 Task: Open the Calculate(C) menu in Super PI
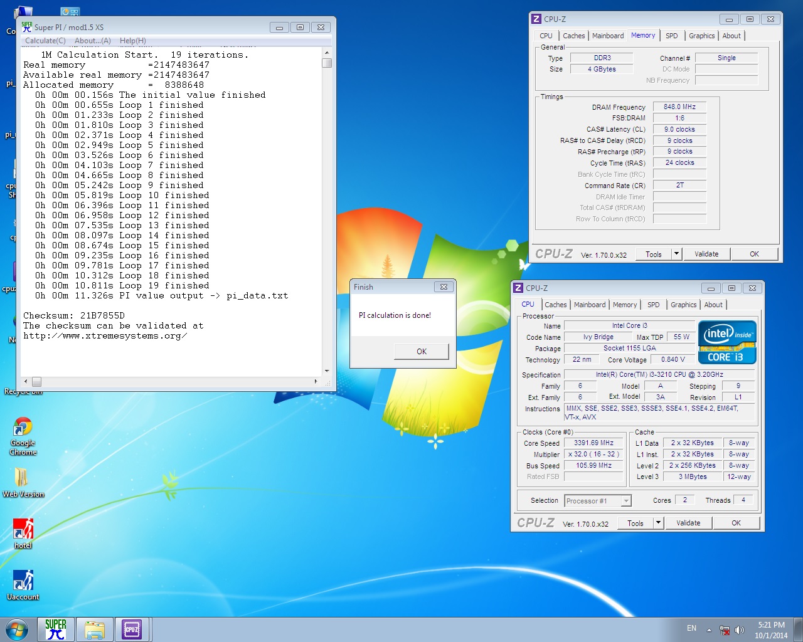coord(45,41)
